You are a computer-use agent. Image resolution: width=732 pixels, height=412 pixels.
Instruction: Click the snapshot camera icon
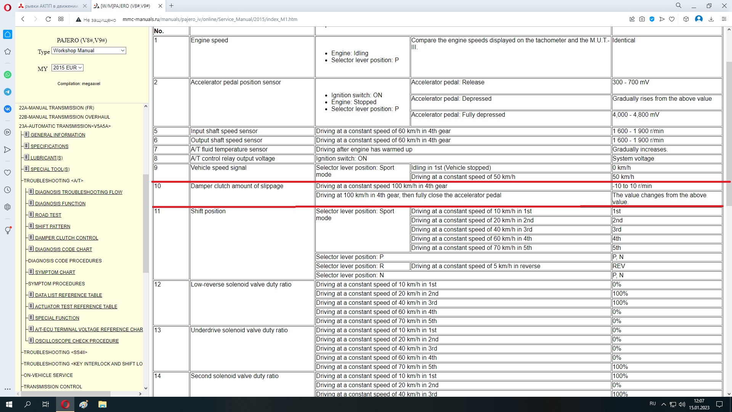coord(642,19)
